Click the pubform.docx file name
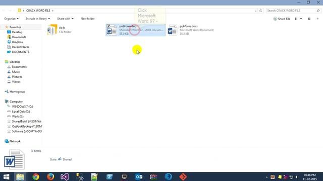The image size is (323, 181). click(188, 26)
